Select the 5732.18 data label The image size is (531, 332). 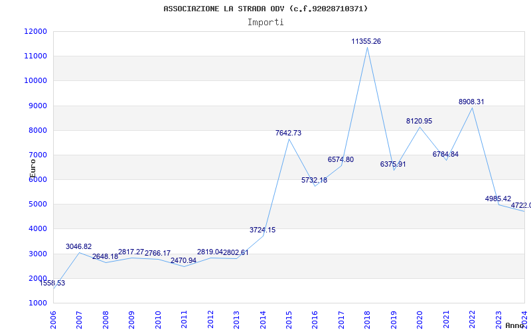pos(314,180)
